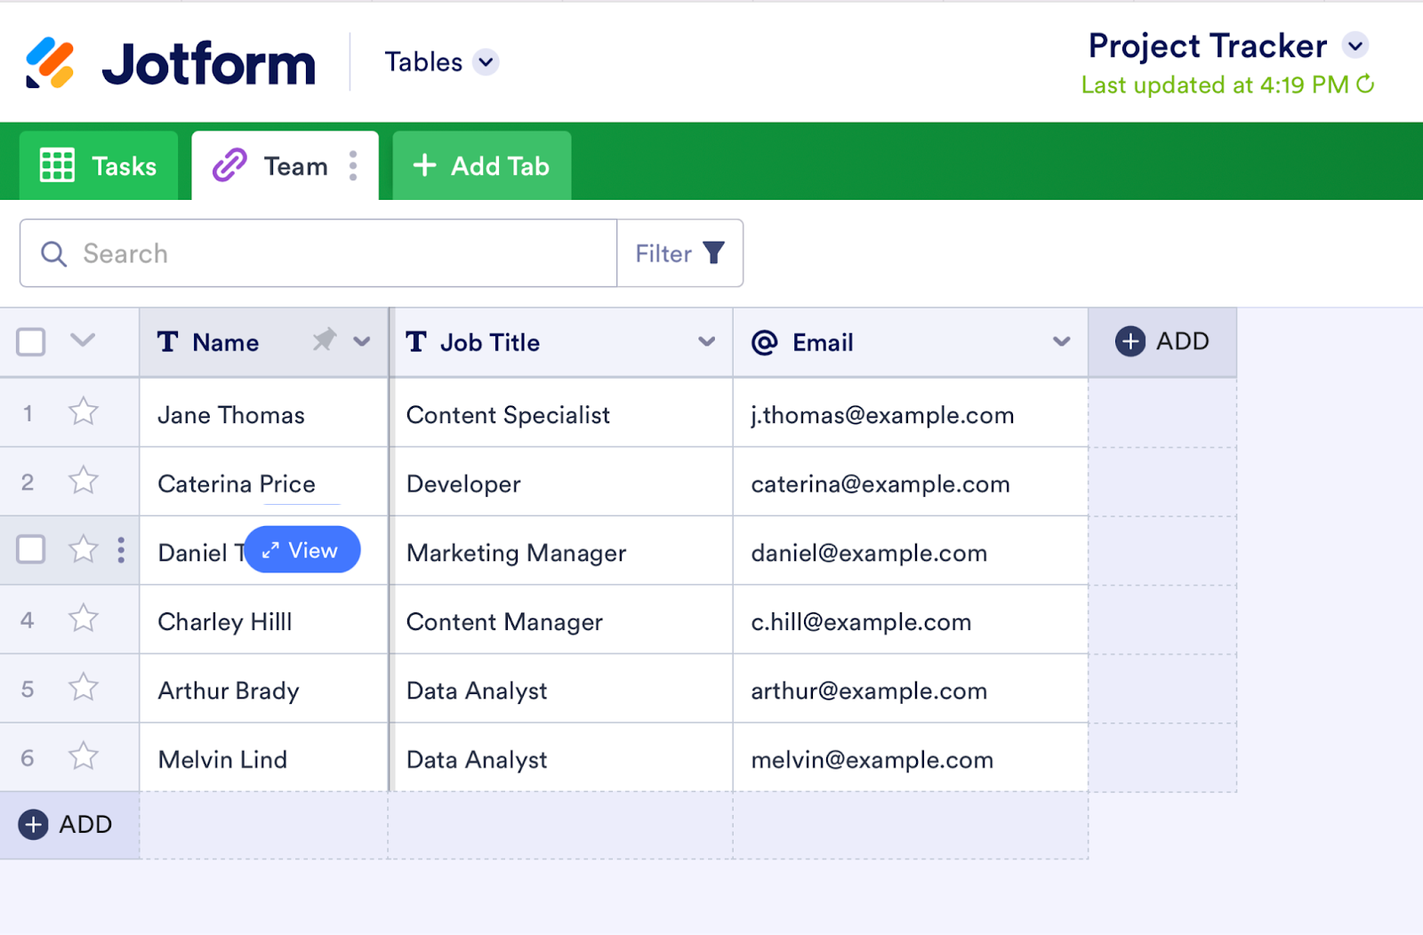
Task: Refresh the last updated timestamp
Action: 1365,84
